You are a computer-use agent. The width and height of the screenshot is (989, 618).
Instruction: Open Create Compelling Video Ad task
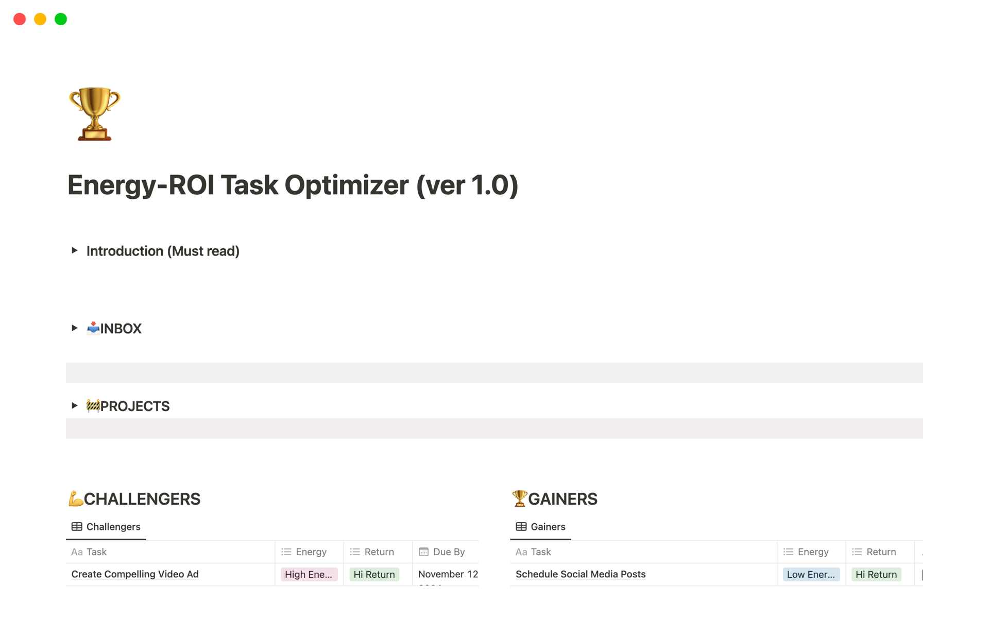(135, 574)
